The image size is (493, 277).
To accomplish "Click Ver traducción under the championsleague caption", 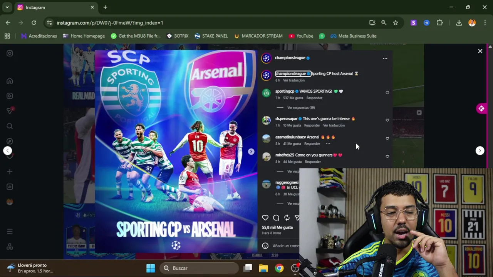I will [x=294, y=80].
